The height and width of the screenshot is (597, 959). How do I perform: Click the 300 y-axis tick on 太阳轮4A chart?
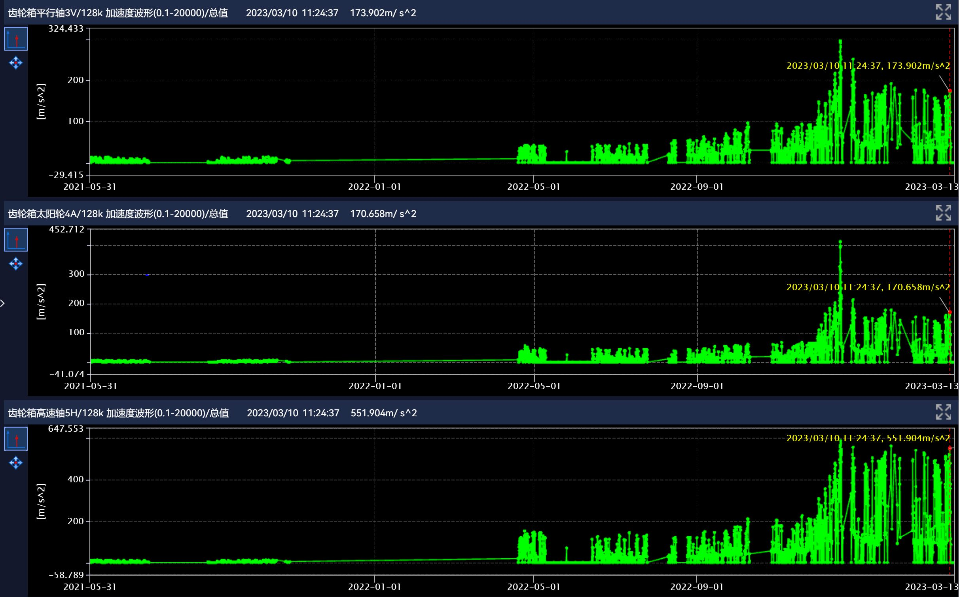[76, 274]
